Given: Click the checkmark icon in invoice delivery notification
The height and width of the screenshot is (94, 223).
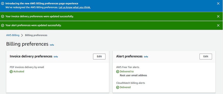Looking at the screenshot, I should click(3, 16).
